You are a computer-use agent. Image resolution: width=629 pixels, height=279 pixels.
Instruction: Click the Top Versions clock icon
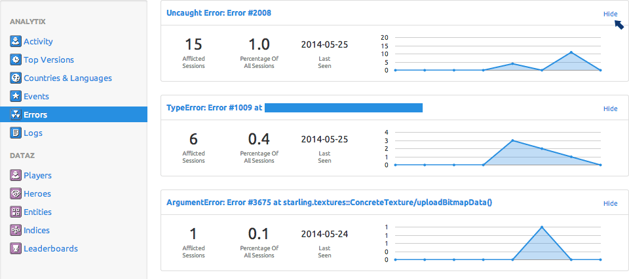tap(16, 59)
